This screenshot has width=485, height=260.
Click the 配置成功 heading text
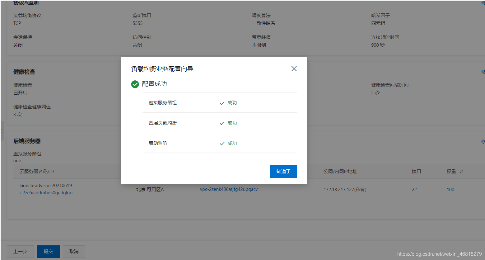pyautogui.click(x=154, y=84)
